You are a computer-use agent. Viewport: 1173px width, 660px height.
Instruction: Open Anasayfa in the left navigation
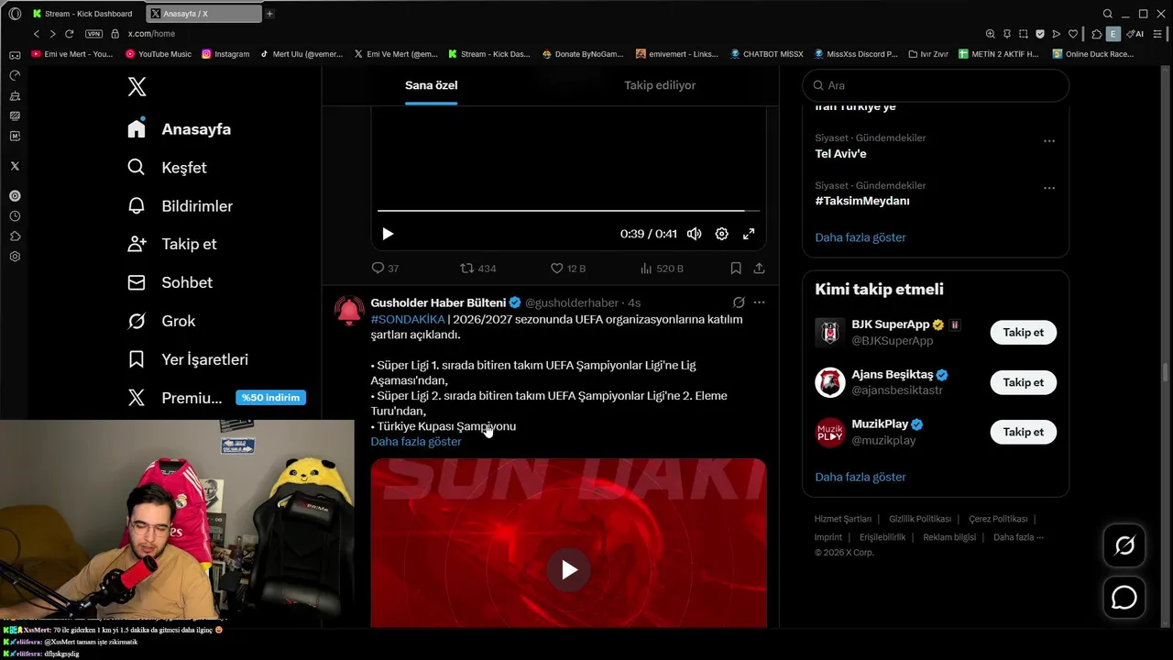(179, 129)
